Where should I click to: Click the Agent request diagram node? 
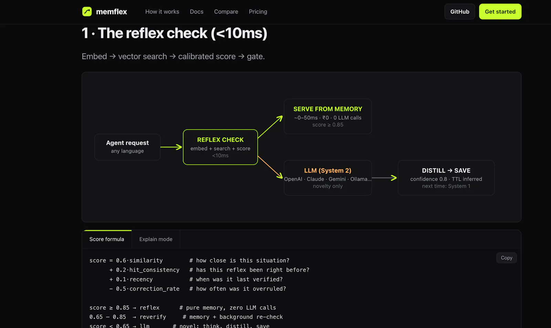tap(127, 147)
